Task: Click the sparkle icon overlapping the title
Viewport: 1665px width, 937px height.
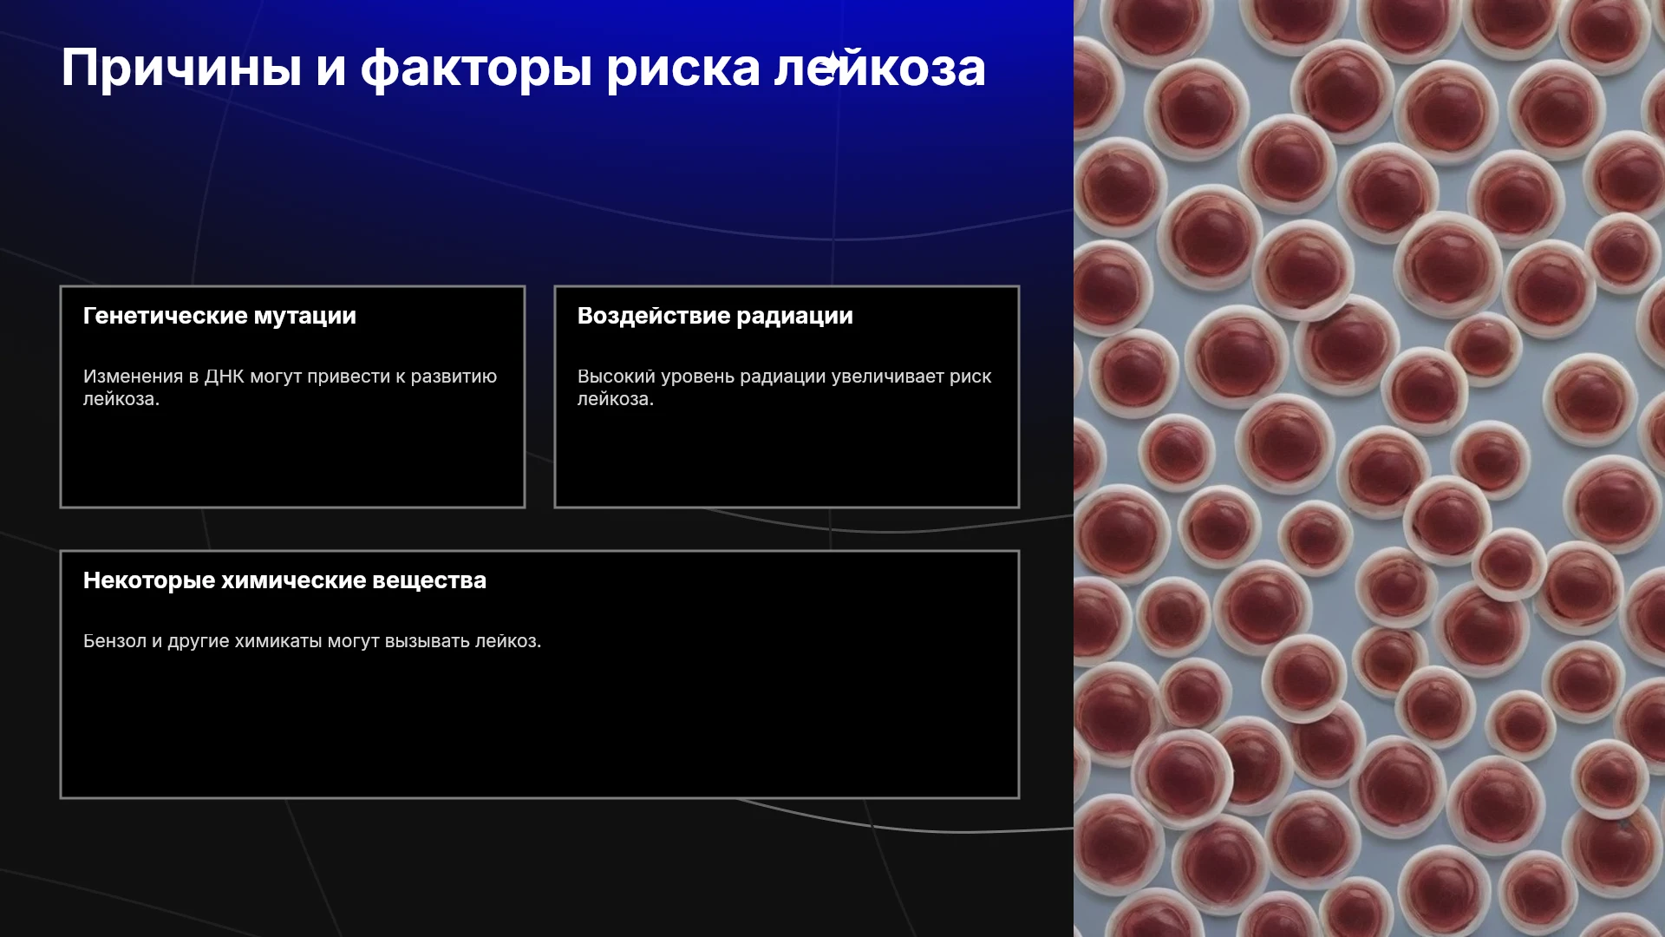Action: pyautogui.click(x=831, y=65)
